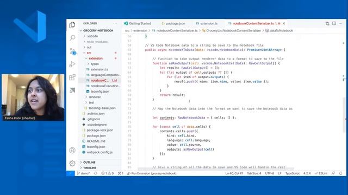Click the ESLint status item
Screen dimensions: 348x195
click(x=321, y=173)
